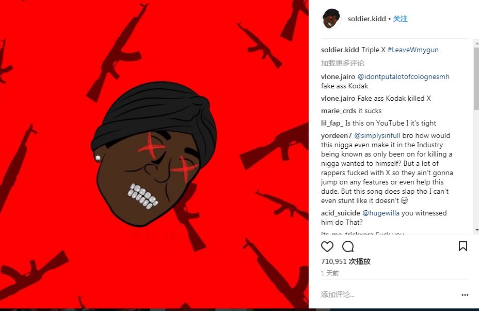The height and width of the screenshot is (311, 479).
Task: Open the soldier.kidd profile avatar
Action: coord(331,19)
